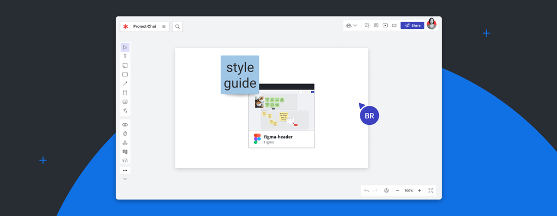Open the Project Chai hamburger menu
Screen dimensions: 557x216
pyautogui.click(x=164, y=27)
